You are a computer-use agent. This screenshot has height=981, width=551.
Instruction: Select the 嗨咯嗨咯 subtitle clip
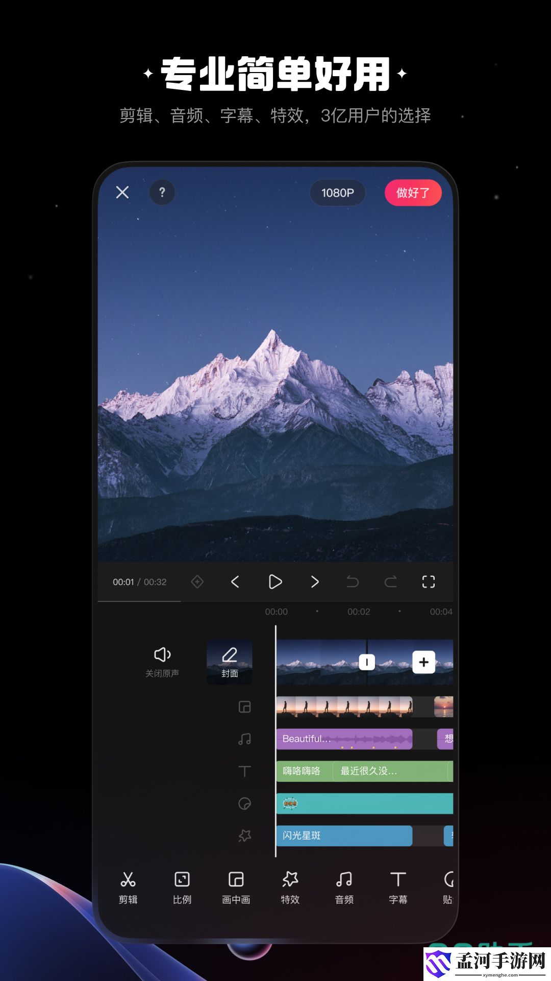click(x=304, y=771)
